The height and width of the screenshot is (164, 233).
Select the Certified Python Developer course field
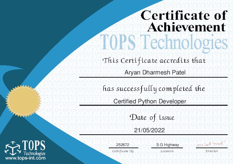pyautogui.click(x=150, y=101)
